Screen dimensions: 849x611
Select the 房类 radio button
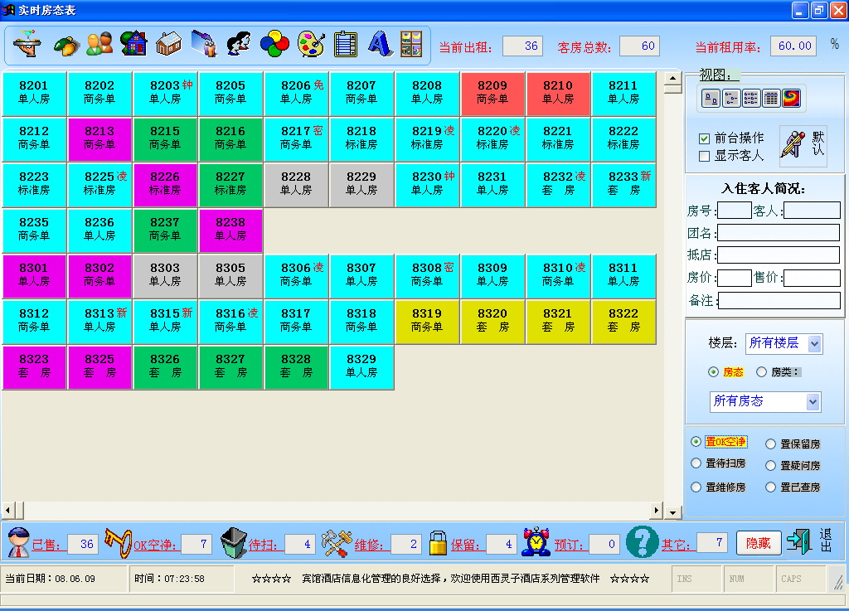tap(761, 372)
